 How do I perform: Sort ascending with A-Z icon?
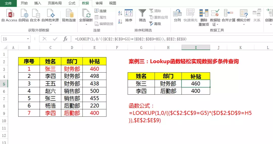pos(120,13)
